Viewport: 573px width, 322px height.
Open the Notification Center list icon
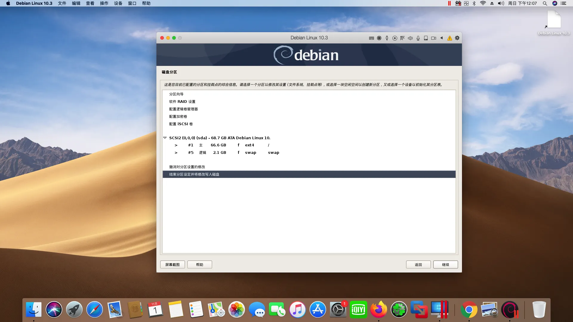[564, 3]
